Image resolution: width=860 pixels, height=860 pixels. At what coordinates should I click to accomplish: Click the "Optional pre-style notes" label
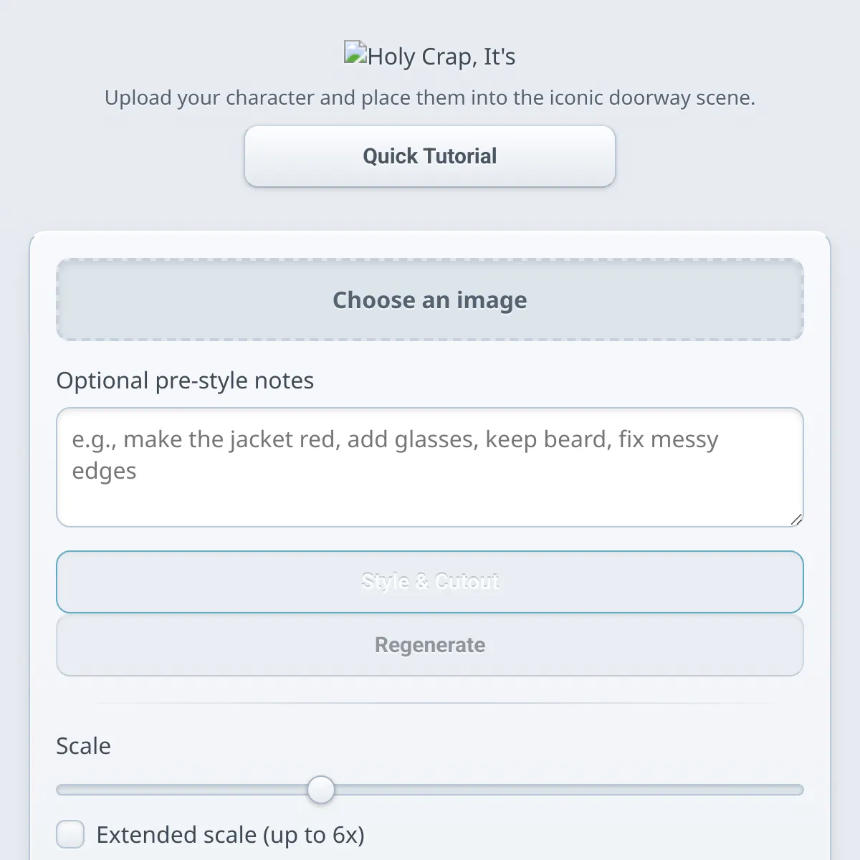pyautogui.click(x=185, y=381)
